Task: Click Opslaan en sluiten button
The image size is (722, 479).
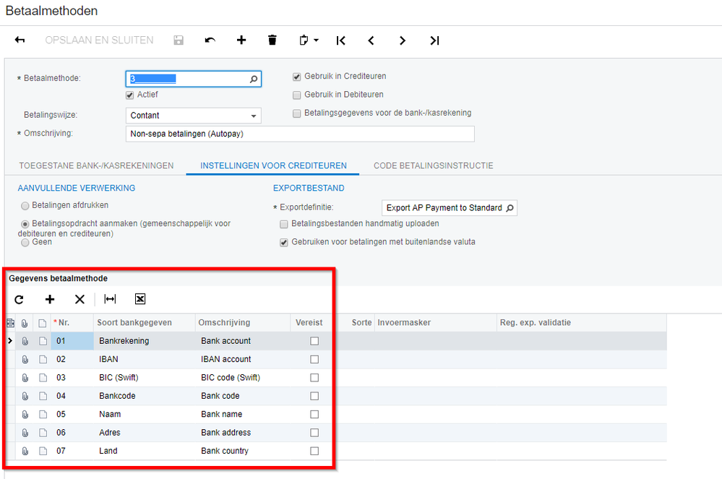Action: tap(99, 40)
